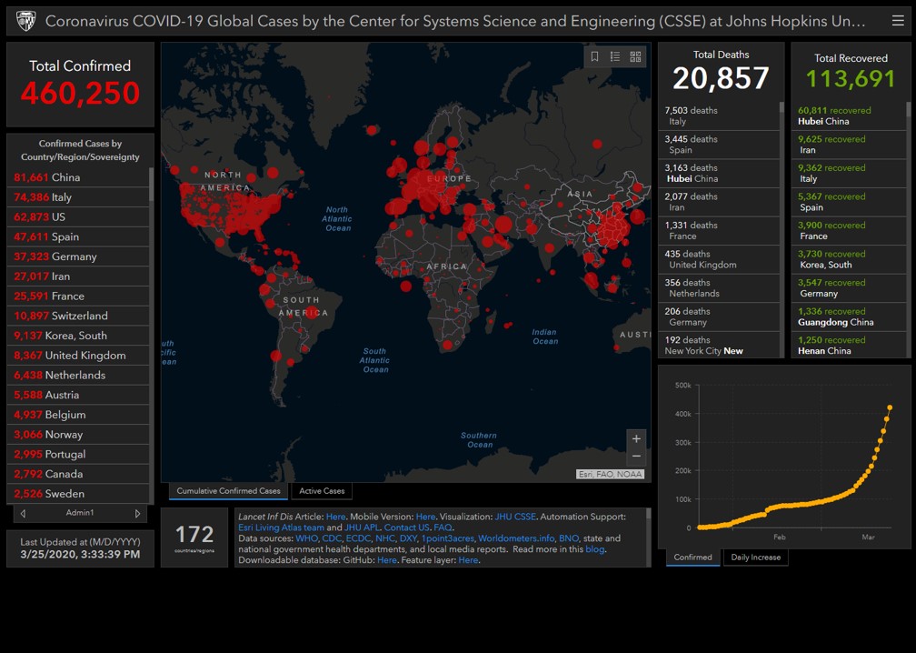Switch to Cumulative Confirmed Cases tab
Image resolution: width=916 pixels, height=653 pixels.
click(228, 491)
